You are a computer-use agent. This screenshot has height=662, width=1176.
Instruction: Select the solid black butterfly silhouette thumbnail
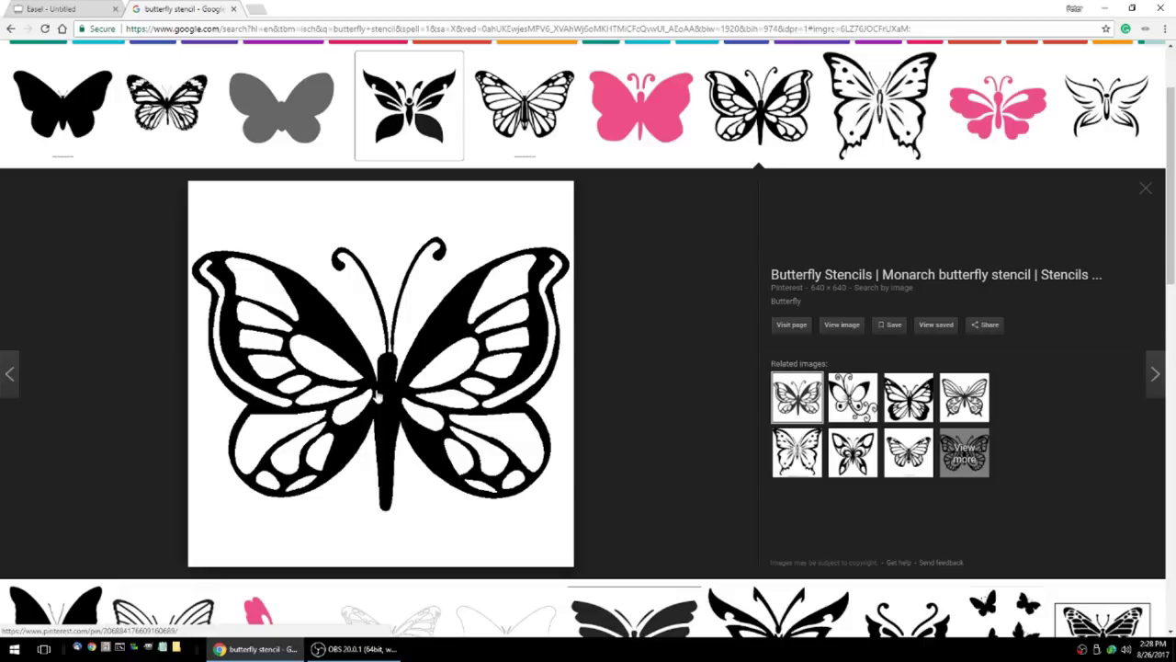[62, 103]
